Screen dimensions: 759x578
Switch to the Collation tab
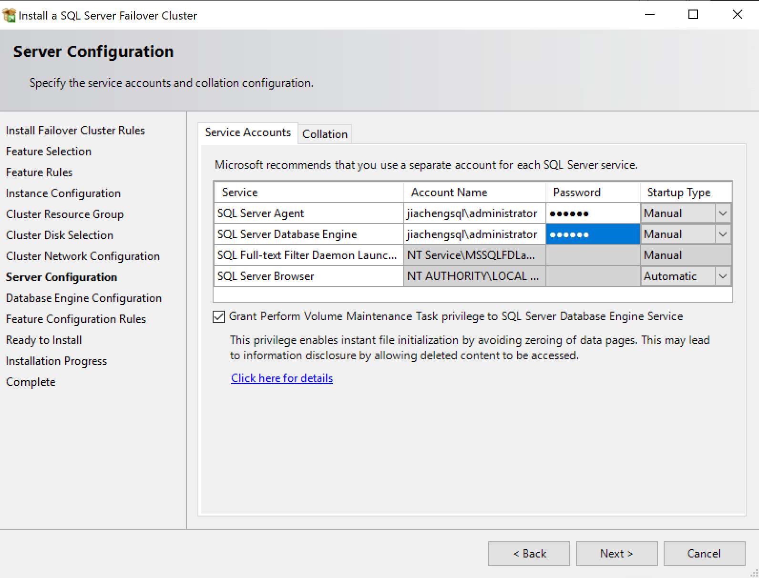click(325, 134)
